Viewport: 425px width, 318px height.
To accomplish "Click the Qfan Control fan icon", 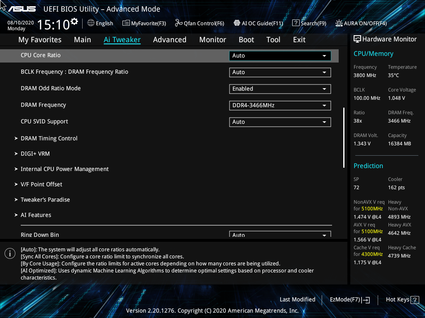I will (178, 23).
